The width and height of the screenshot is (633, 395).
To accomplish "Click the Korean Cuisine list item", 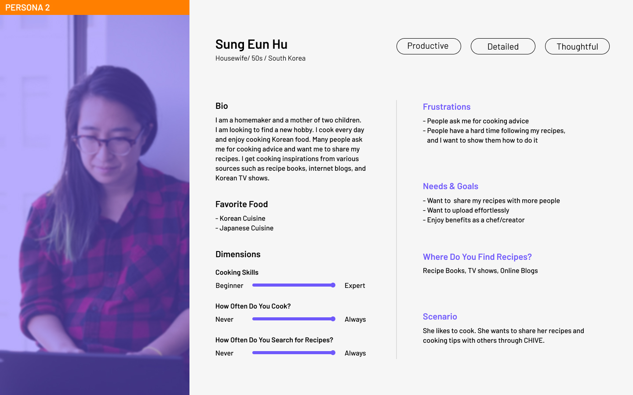I will (240, 219).
